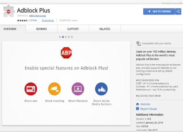Click the purple Block Malware laptop icon

78,89
